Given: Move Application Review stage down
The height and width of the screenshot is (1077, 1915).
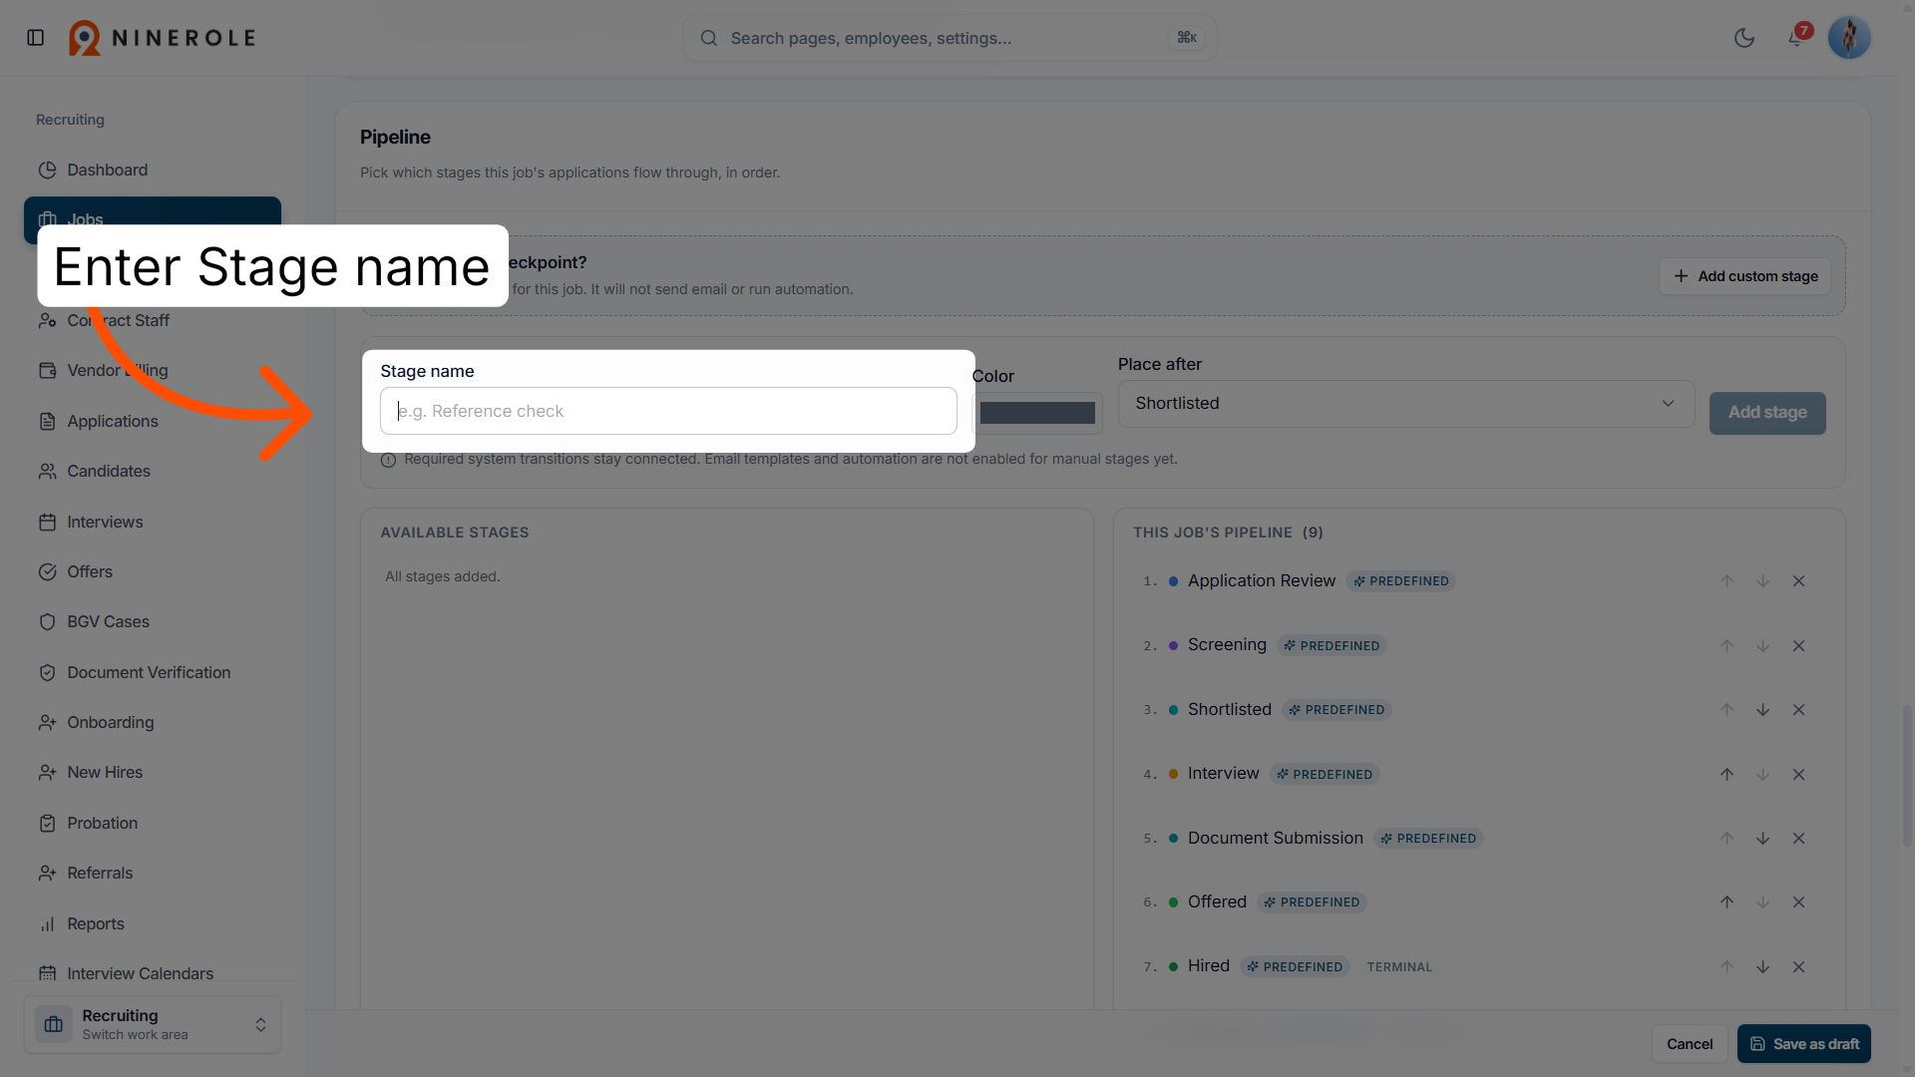Looking at the screenshot, I should 1763,581.
